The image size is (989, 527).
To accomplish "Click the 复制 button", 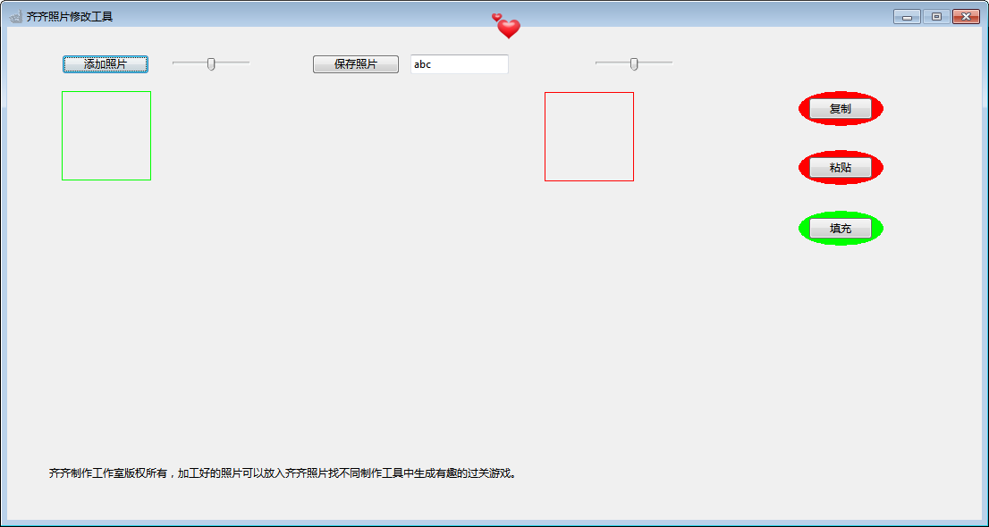I will pyautogui.click(x=841, y=108).
